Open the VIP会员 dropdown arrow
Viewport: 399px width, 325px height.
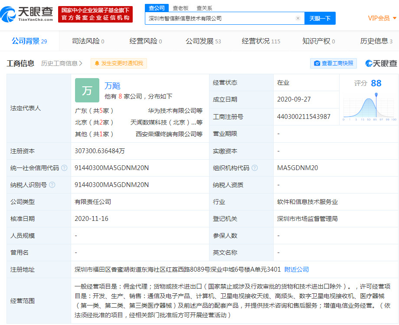click(395, 18)
